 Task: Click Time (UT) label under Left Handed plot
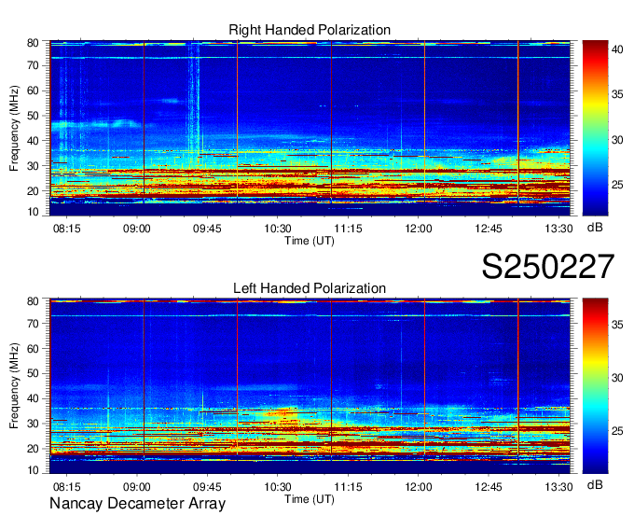(x=310, y=499)
